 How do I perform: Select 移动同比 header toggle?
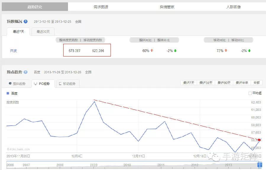point(219,40)
